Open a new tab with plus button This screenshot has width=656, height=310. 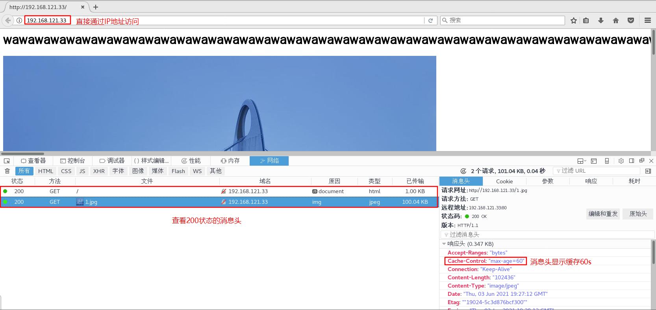tap(96, 7)
